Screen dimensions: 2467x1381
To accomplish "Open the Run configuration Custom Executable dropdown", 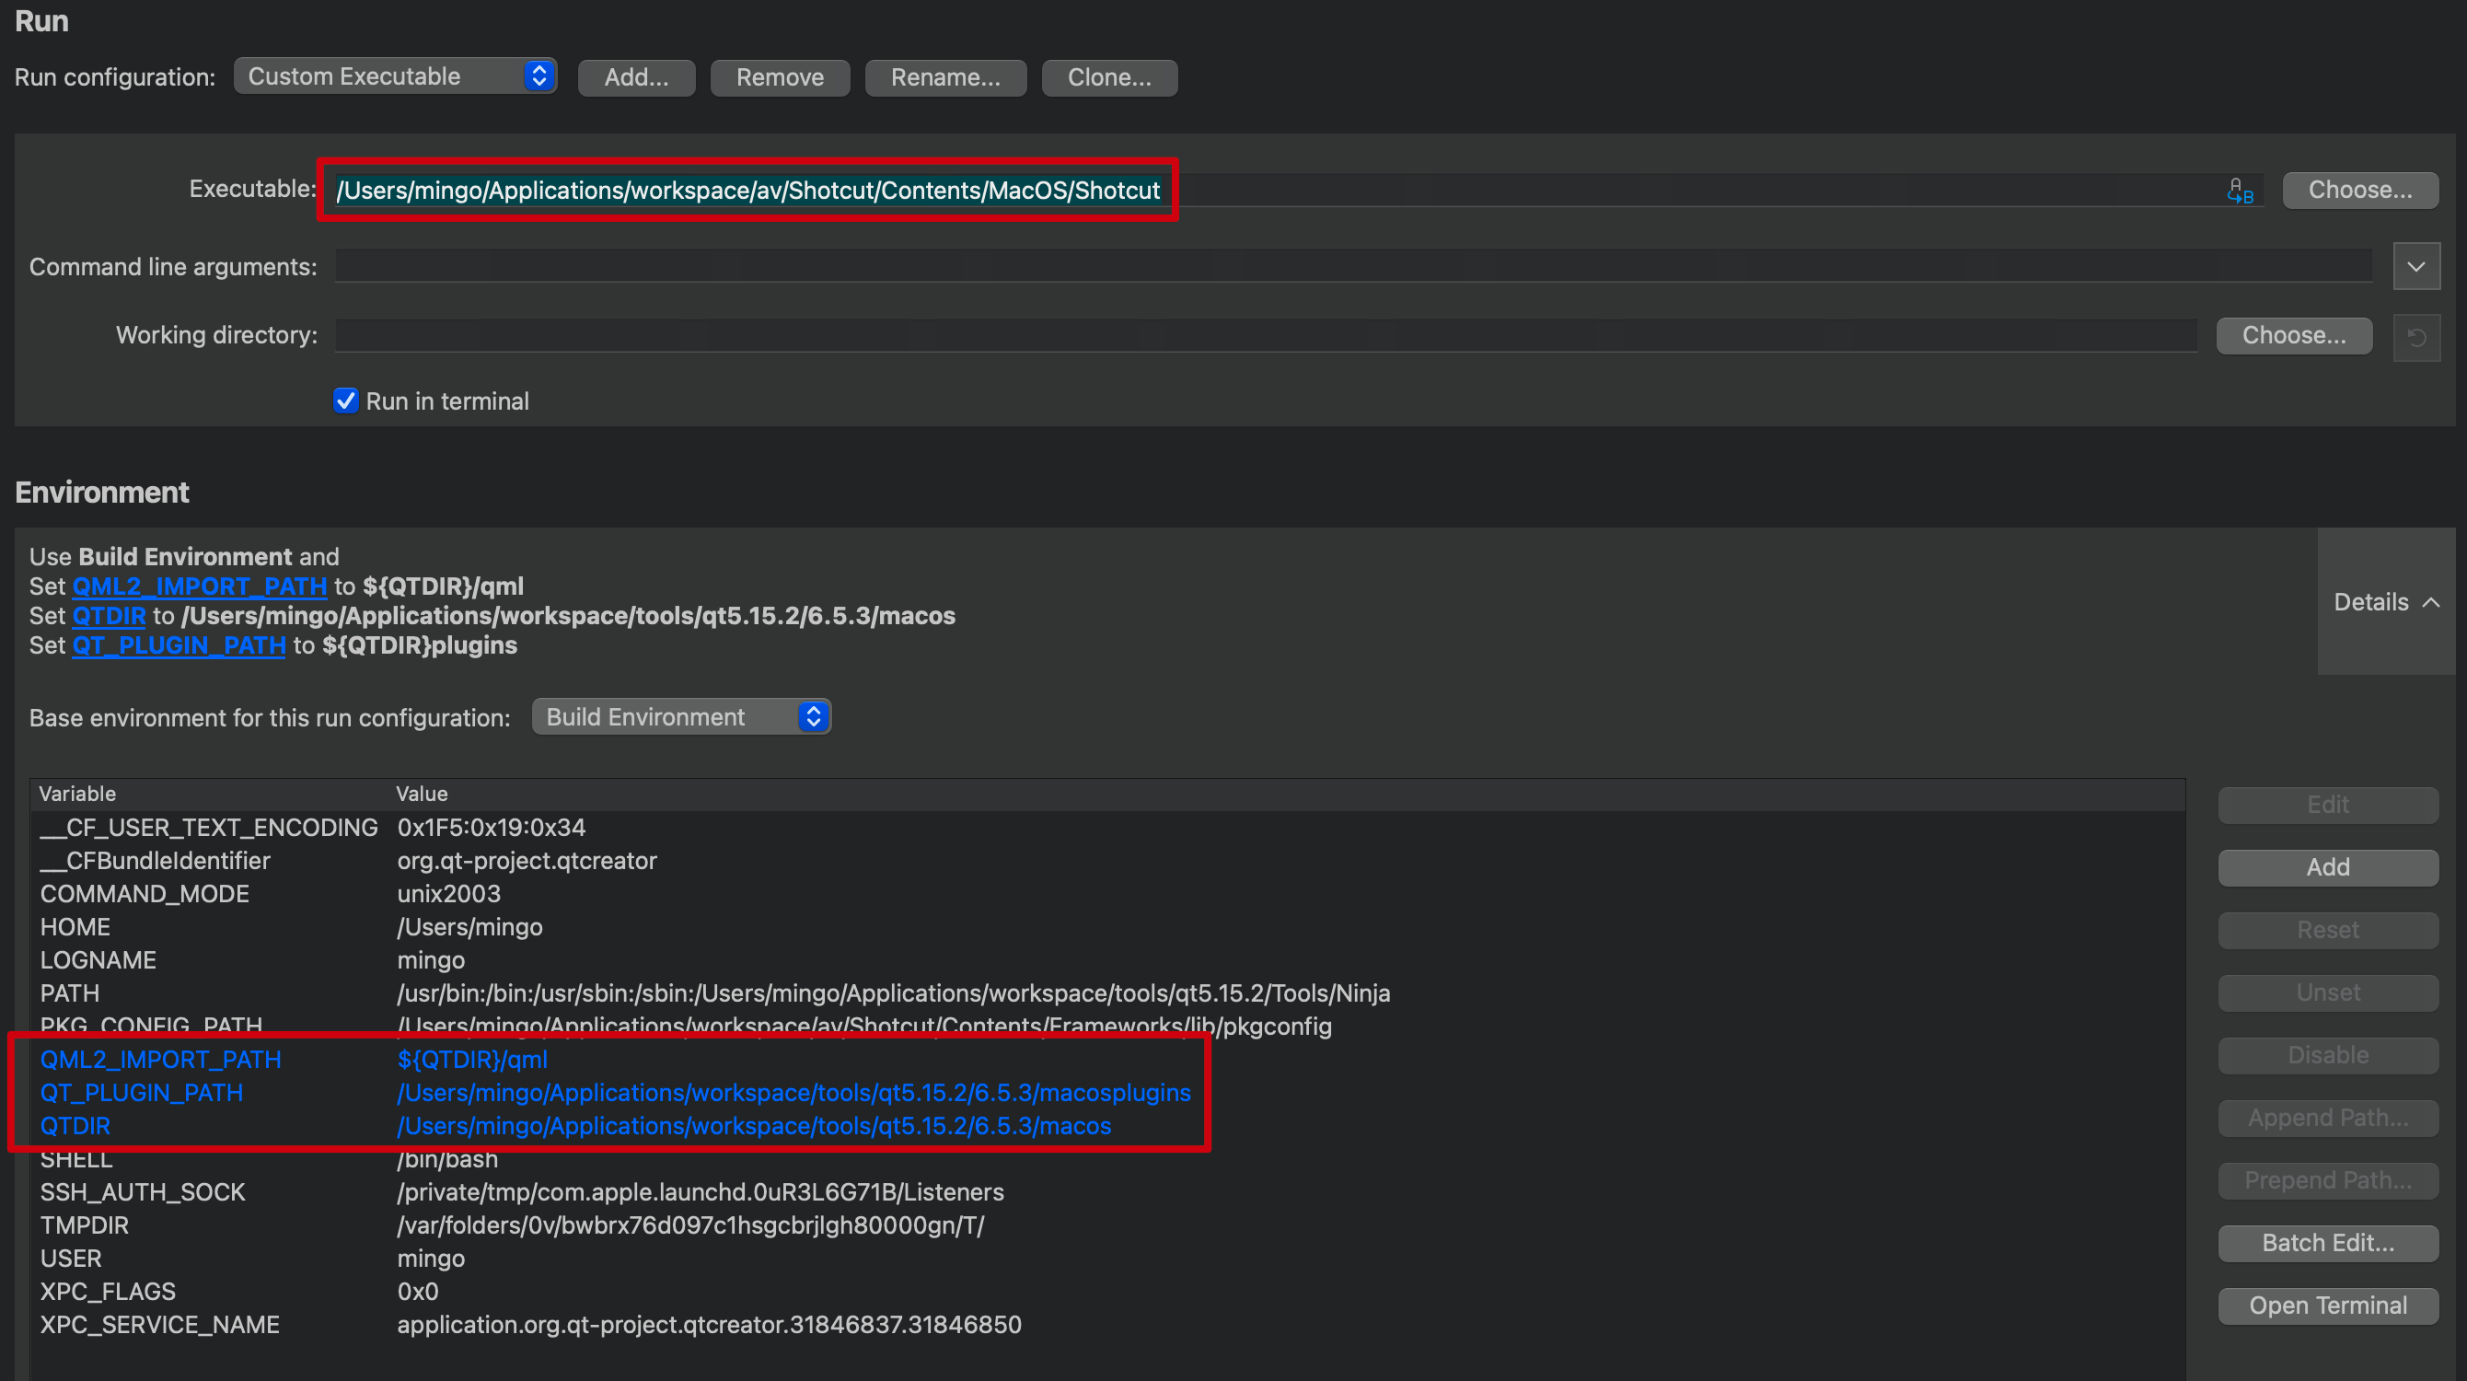I will coord(395,76).
